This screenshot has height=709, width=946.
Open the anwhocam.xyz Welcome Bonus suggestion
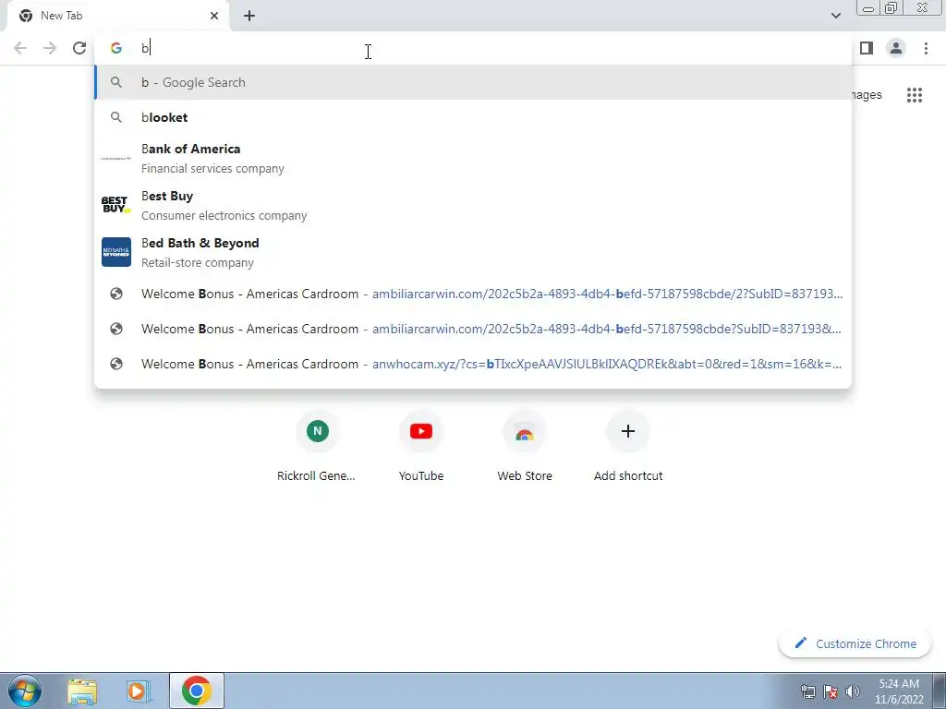[x=473, y=364]
